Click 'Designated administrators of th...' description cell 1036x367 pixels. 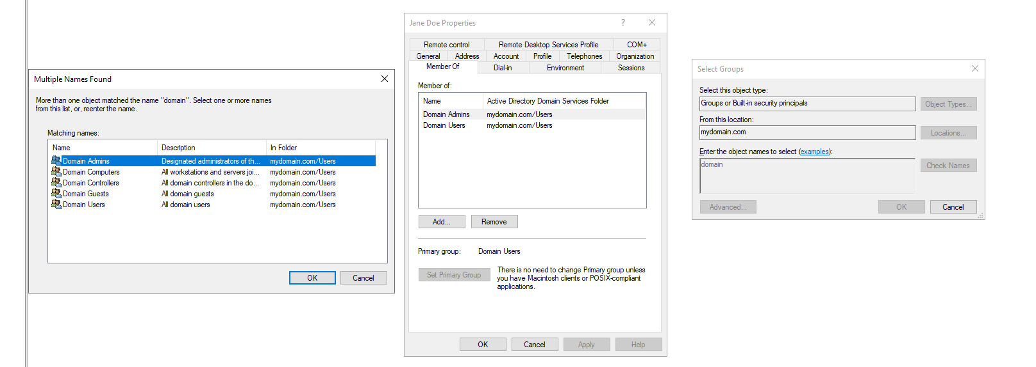click(211, 161)
